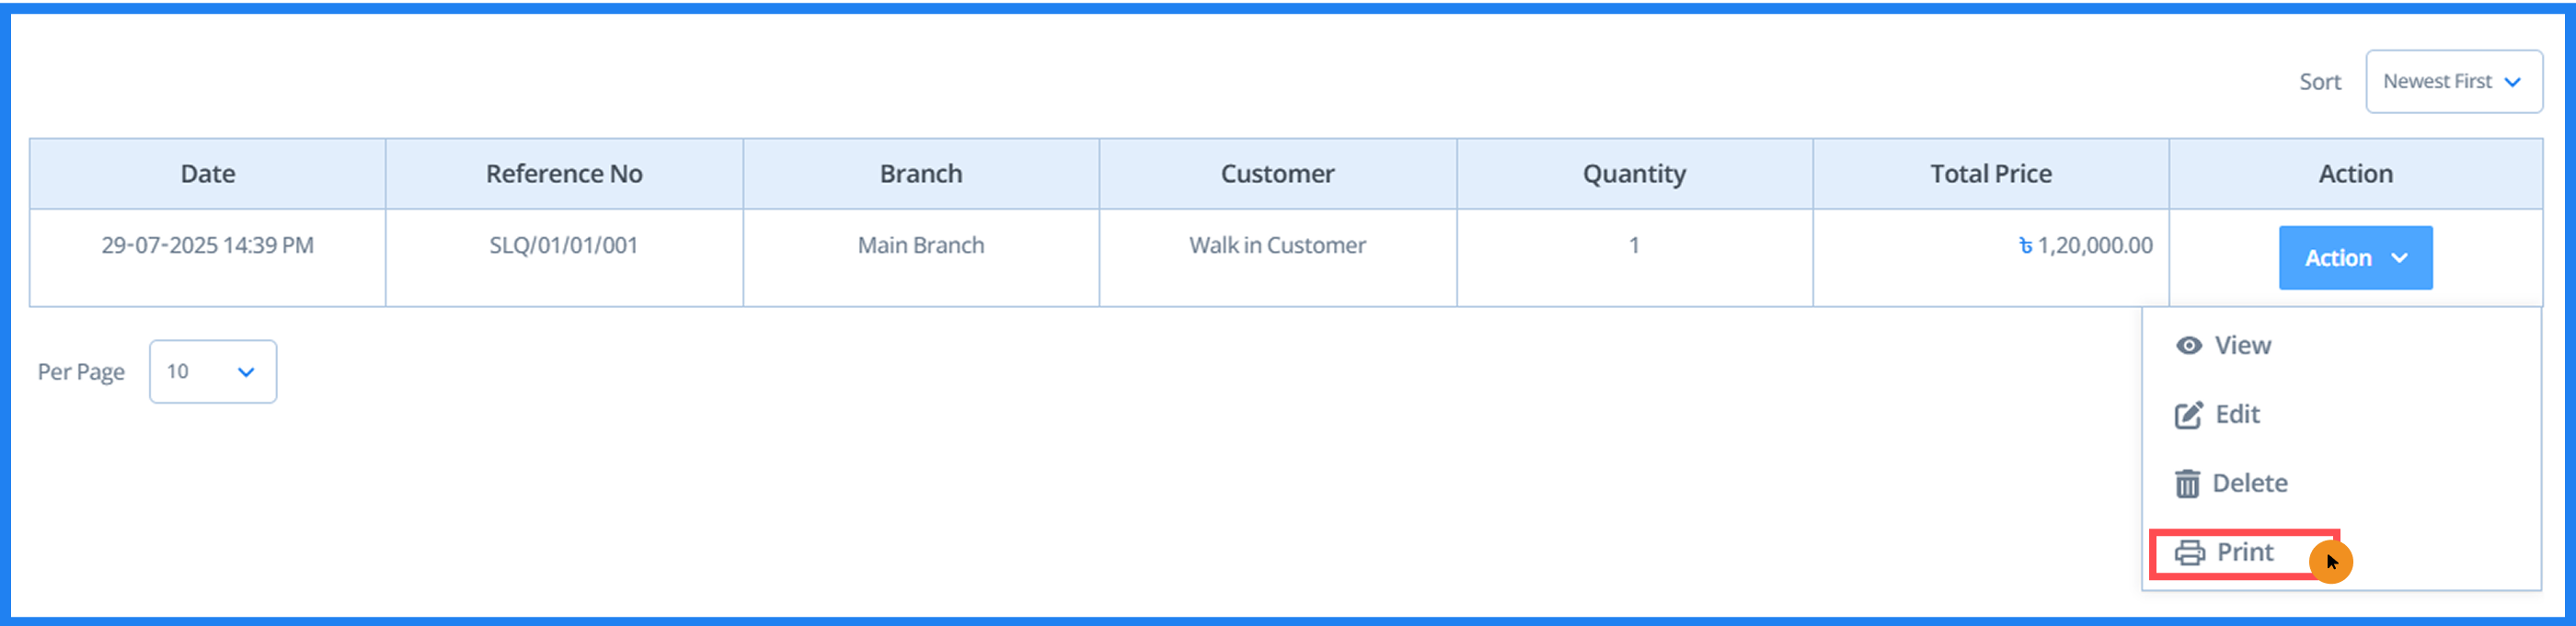
Task: Choose Print from the Action menu
Action: point(2245,552)
